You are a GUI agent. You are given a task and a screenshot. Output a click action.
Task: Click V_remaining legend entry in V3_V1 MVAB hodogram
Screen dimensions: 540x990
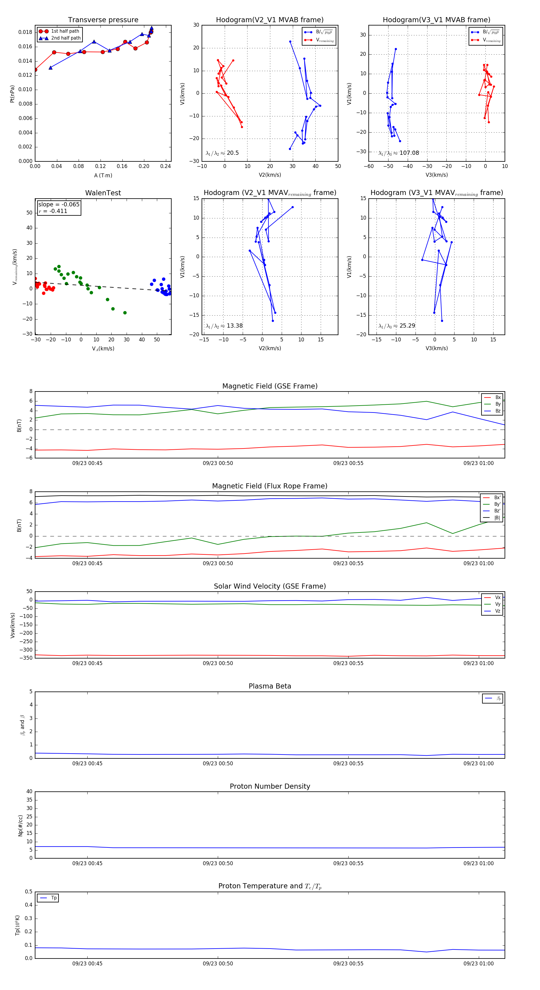(x=485, y=40)
